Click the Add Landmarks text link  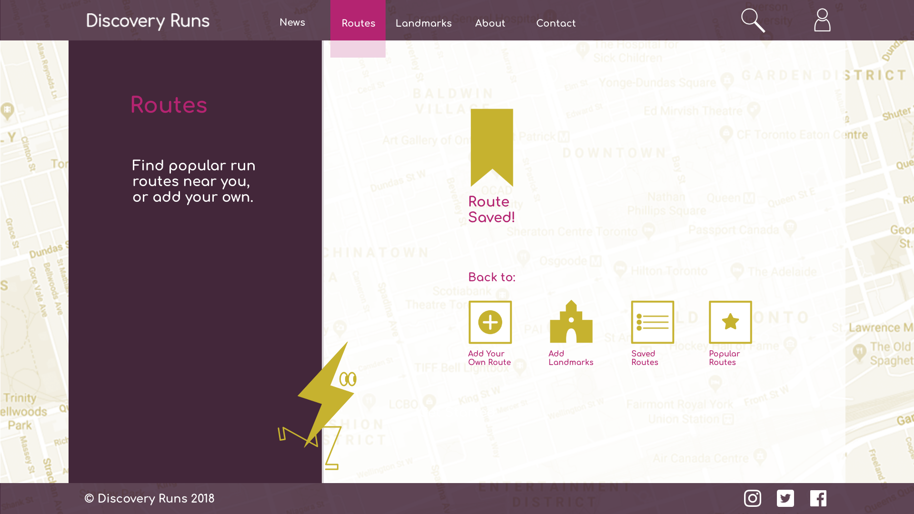click(x=571, y=358)
